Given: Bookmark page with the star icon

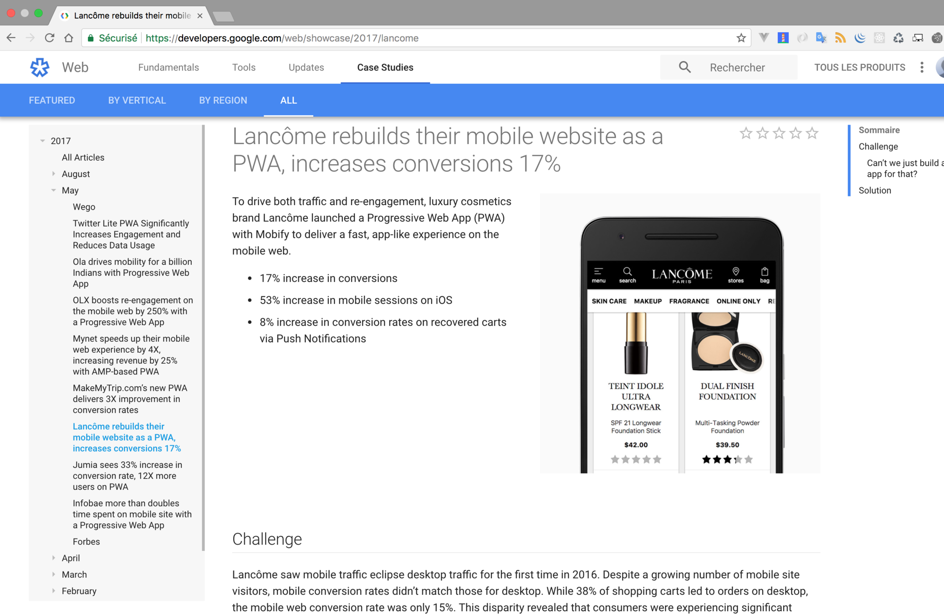Looking at the screenshot, I should coord(741,38).
